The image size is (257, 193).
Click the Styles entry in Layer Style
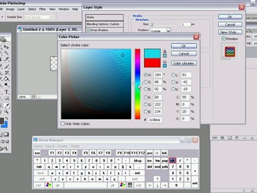point(105,17)
